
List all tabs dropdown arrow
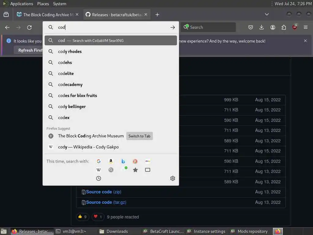tap(267, 14)
